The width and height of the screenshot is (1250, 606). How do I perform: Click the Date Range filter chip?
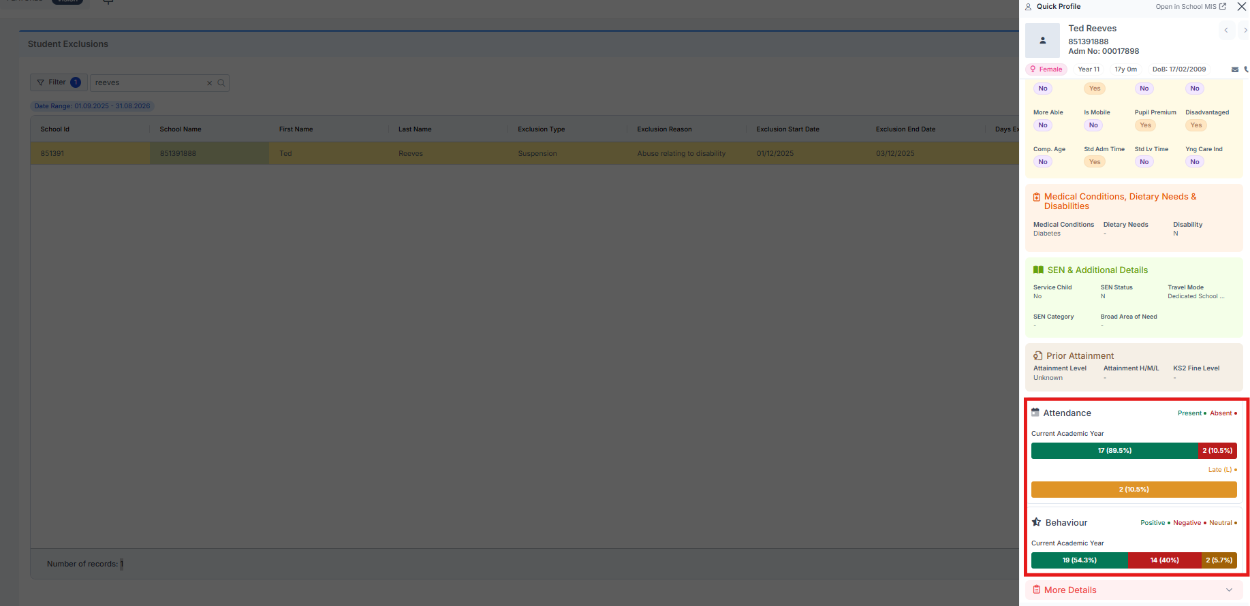[92, 106]
